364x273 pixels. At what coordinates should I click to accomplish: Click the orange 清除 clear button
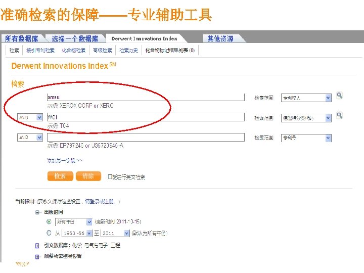tap(88, 176)
